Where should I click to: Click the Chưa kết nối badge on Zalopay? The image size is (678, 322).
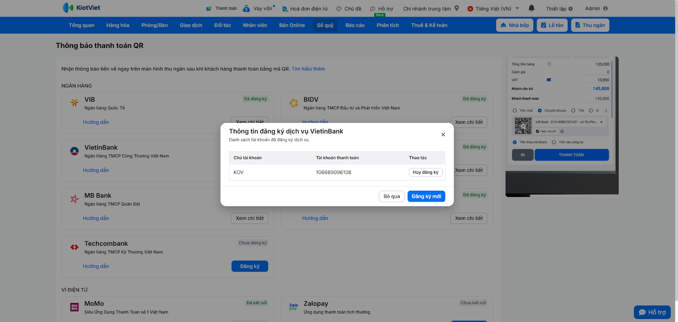point(473,303)
